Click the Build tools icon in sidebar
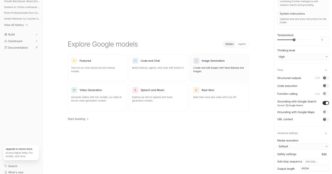This screenshot has height=174, width=332. click(6, 35)
